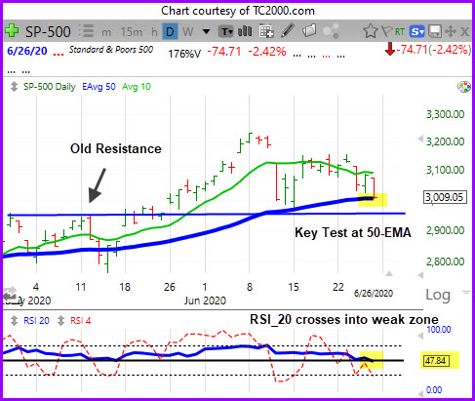Save the chart with disk icon
This screenshot has width=475, height=401.
(x=435, y=31)
